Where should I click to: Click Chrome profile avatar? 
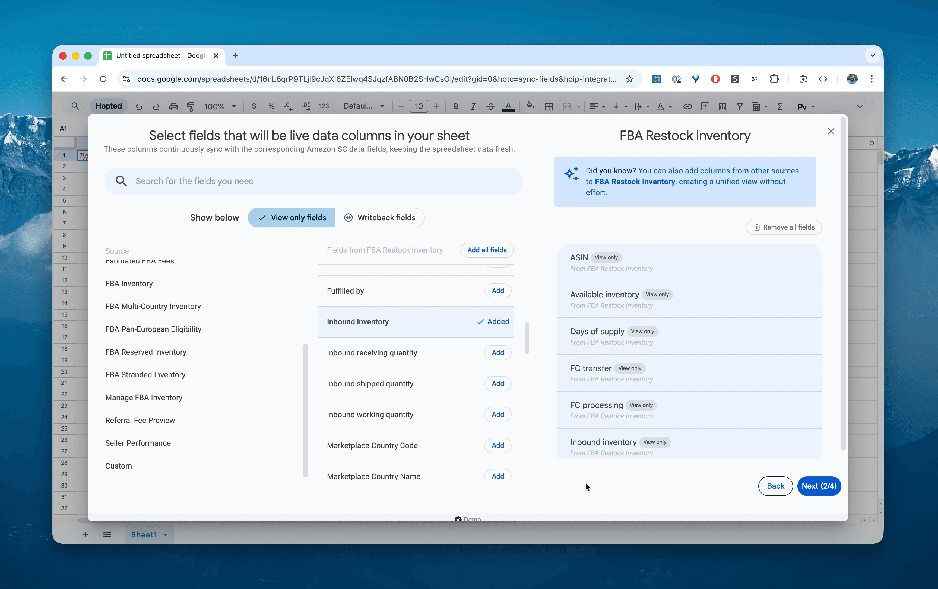[x=852, y=79]
